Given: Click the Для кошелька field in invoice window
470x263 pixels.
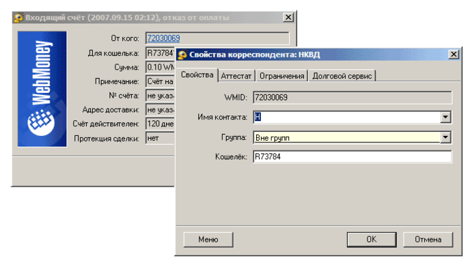Looking at the screenshot, I should [161, 53].
